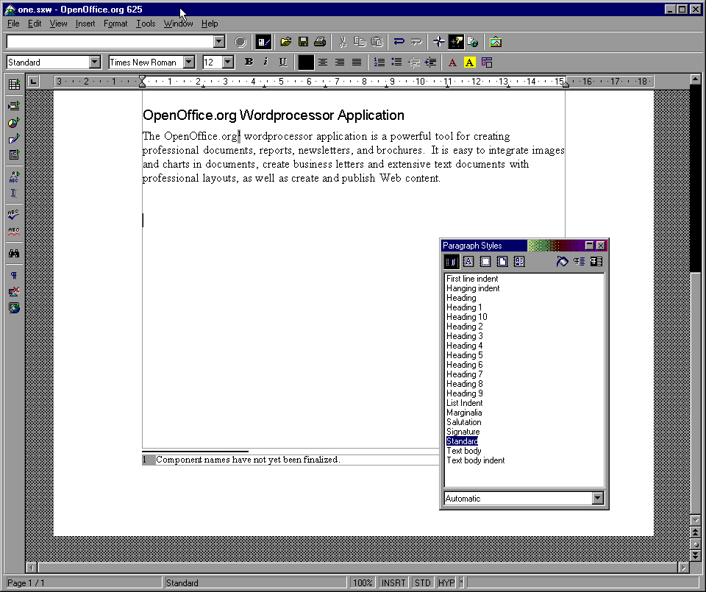706x592 pixels.
Task: Open the font name dropdown
Action: (x=189, y=63)
